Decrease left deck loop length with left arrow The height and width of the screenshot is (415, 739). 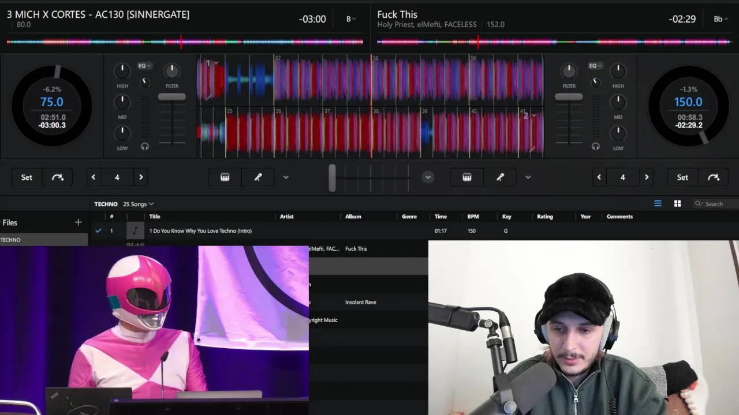(x=93, y=177)
